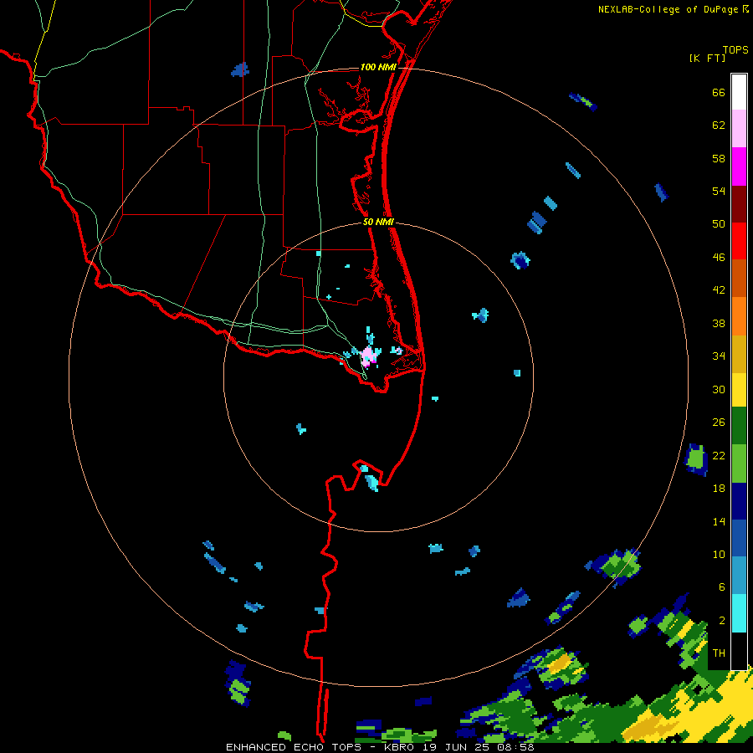Image resolution: width=753 pixels, height=753 pixels.
Task: Select the magenta legend swatch
Action: click(739, 166)
